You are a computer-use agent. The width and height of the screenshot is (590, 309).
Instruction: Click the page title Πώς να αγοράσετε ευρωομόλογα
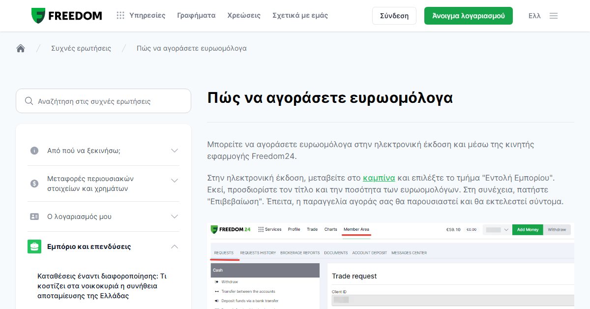tap(330, 97)
